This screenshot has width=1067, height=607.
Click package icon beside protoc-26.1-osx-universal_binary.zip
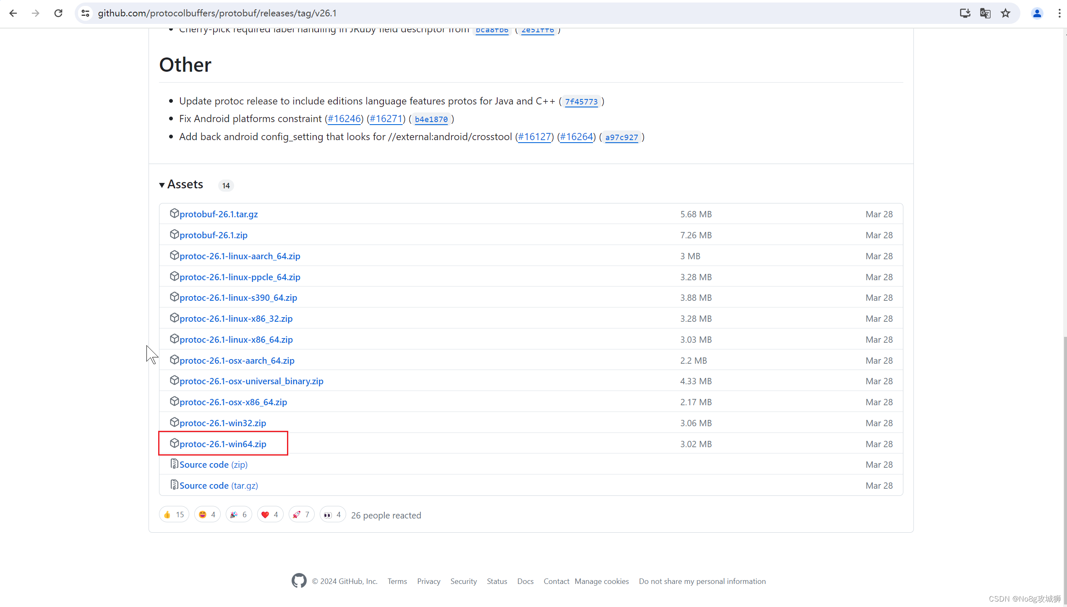coord(174,380)
